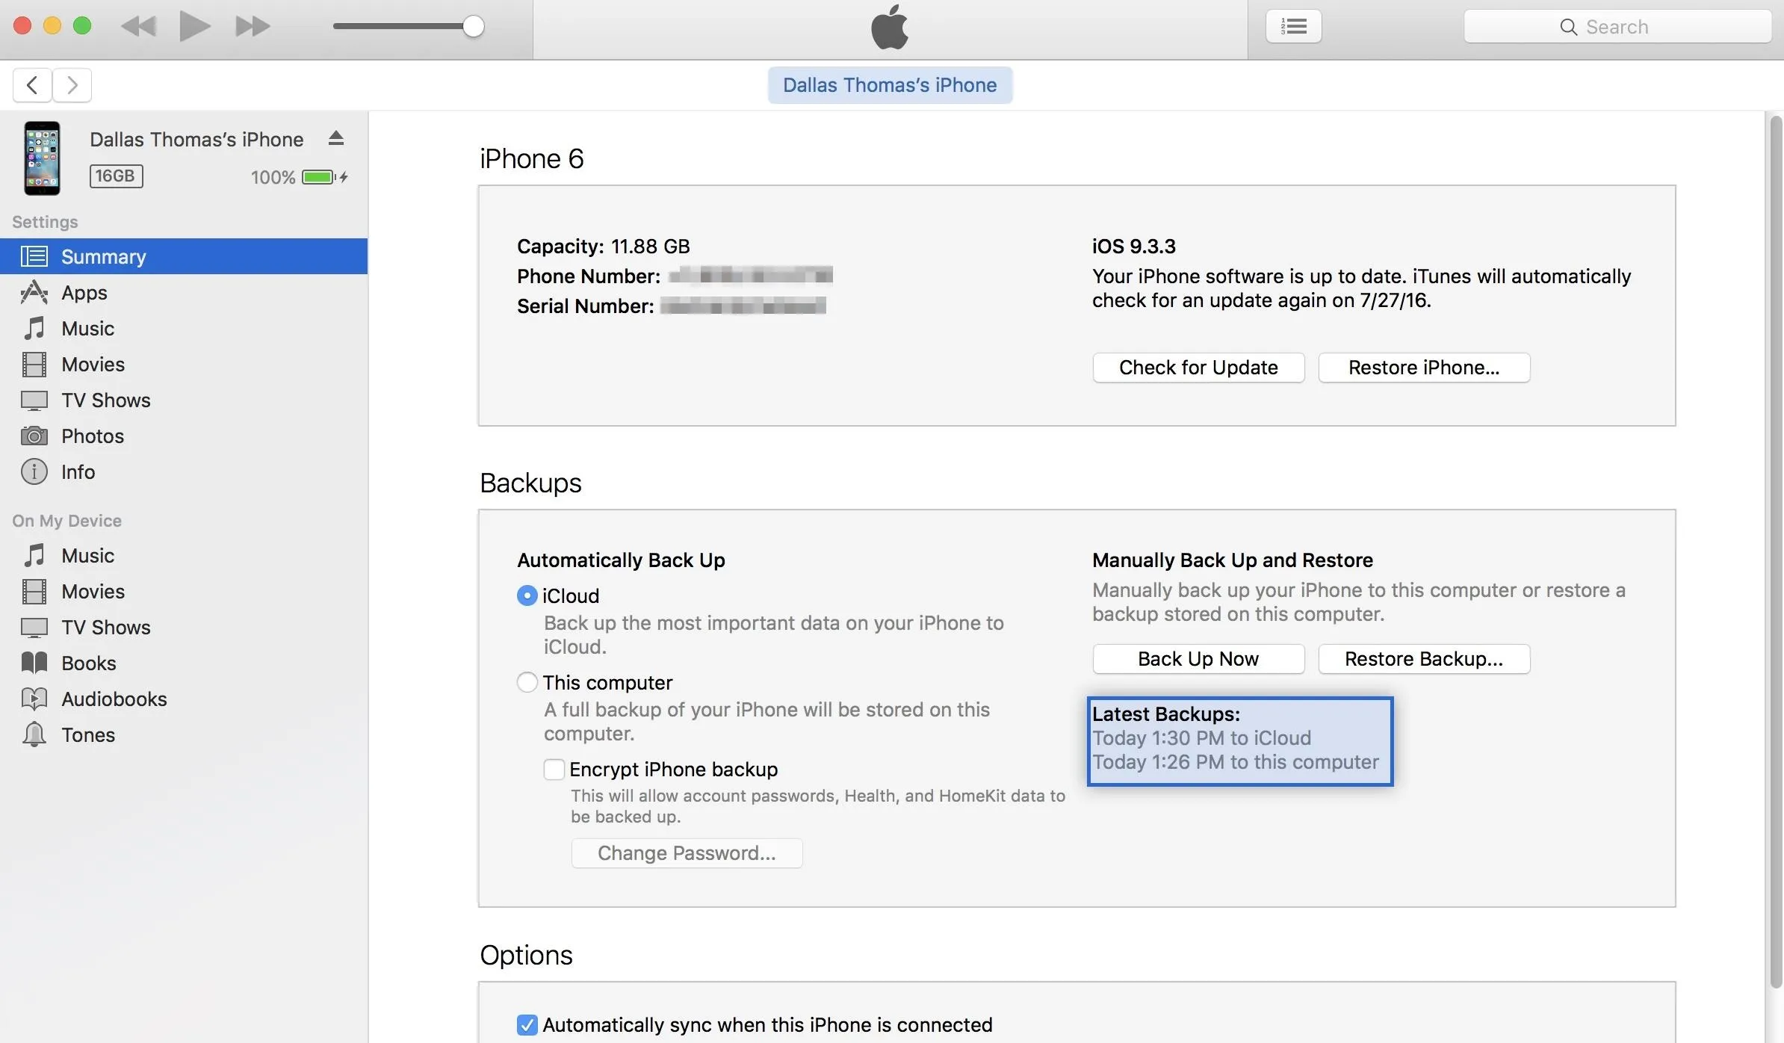The width and height of the screenshot is (1784, 1043).
Task: Click the iPhone device thumbnail
Action: click(x=42, y=158)
